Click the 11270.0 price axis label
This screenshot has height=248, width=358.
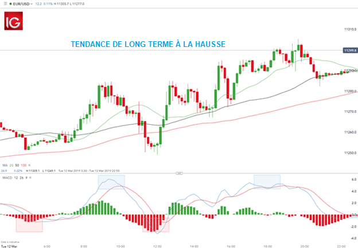click(350, 112)
